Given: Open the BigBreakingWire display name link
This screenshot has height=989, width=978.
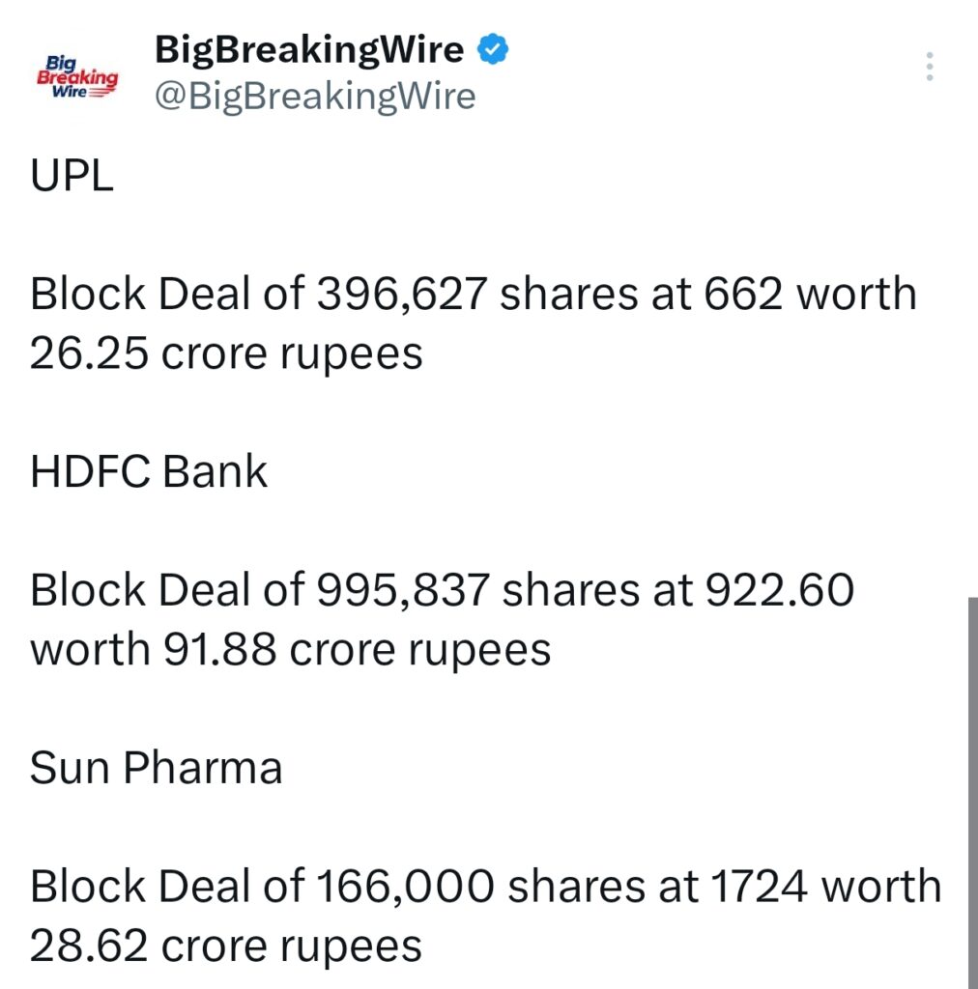Looking at the screenshot, I should (309, 48).
